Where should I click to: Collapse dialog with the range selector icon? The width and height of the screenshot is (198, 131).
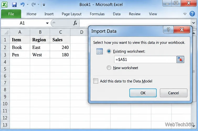tap(180, 59)
